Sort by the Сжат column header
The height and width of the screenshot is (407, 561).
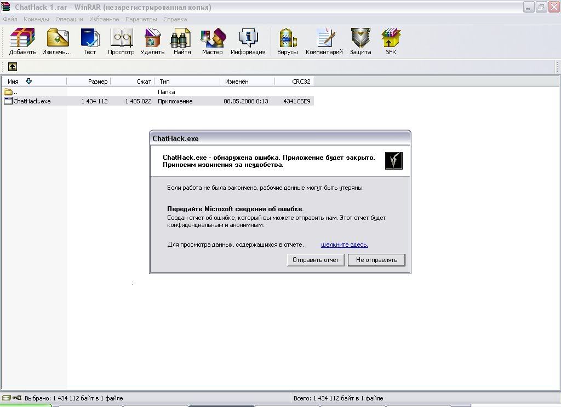[x=133, y=82]
